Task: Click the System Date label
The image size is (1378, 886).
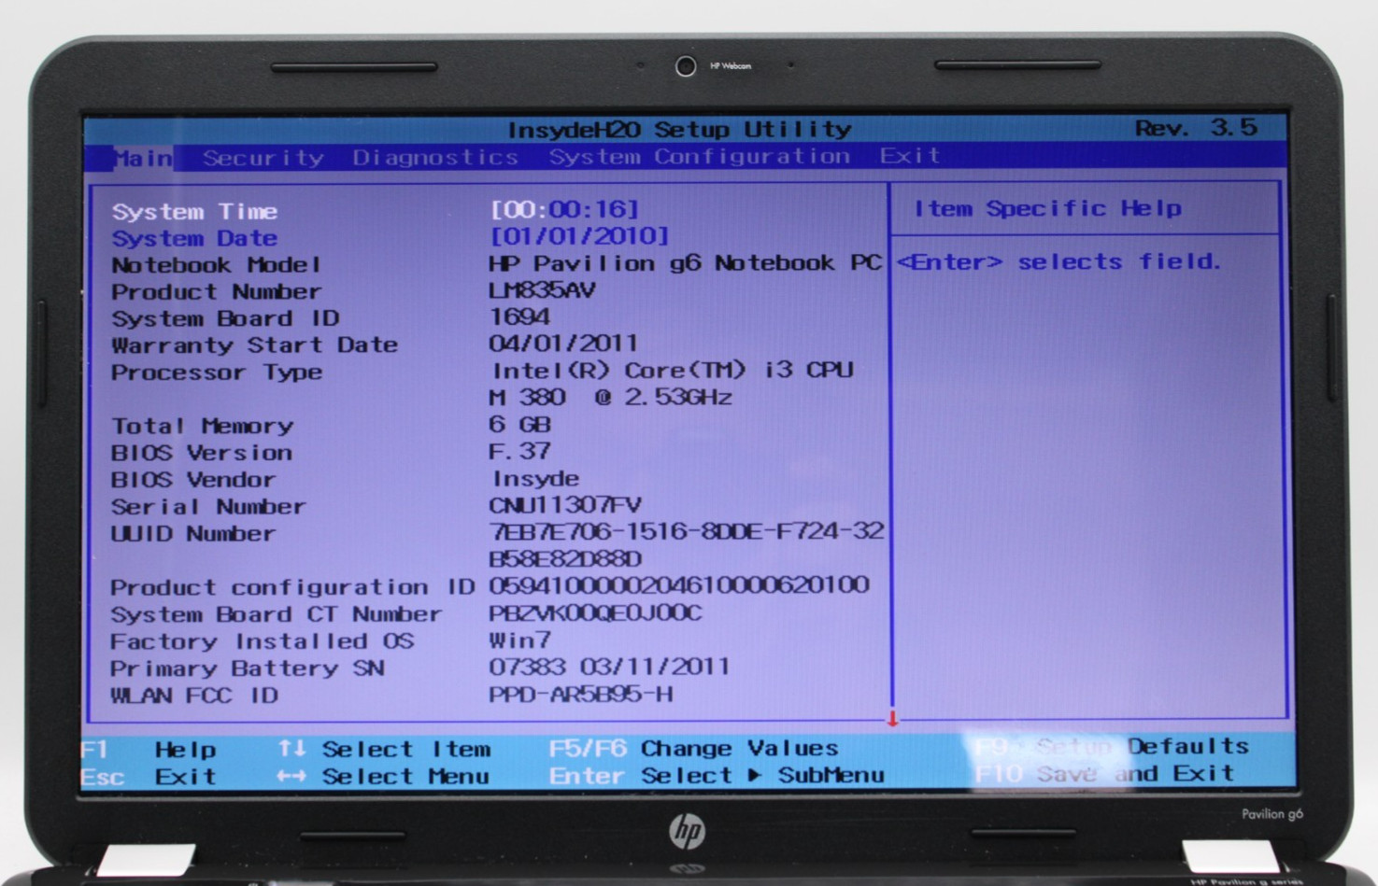Action: [194, 239]
